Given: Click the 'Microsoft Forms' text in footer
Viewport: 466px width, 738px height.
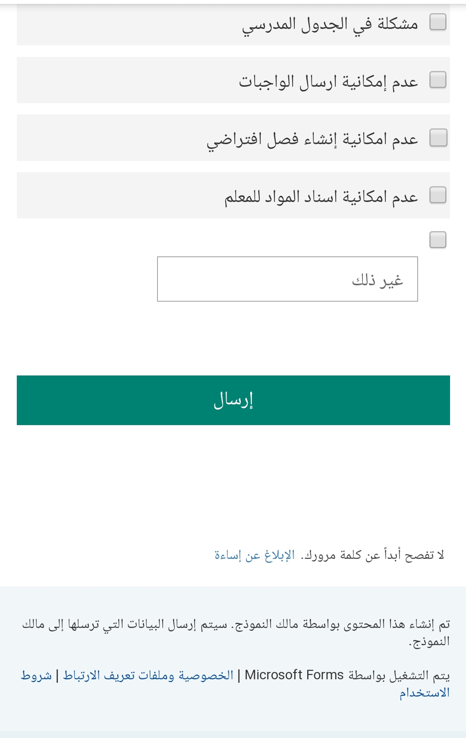Looking at the screenshot, I should click(294, 675).
